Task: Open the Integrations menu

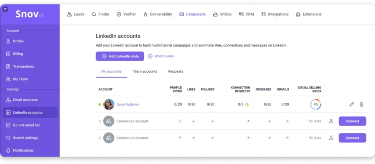Action: [x=275, y=14]
